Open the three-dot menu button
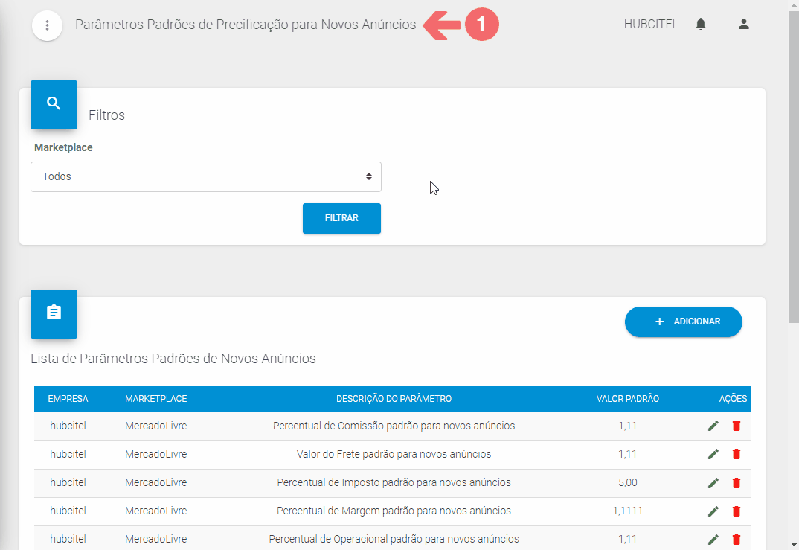 [x=47, y=25]
